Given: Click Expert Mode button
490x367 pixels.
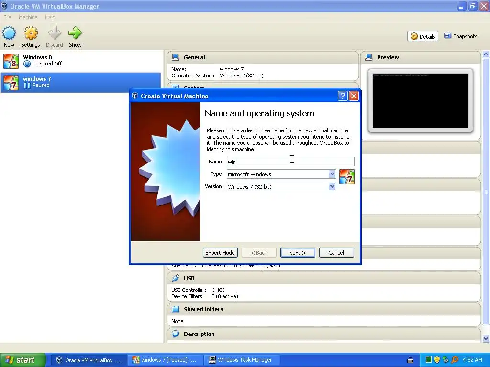Looking at the screenshot, I should 220,252.
